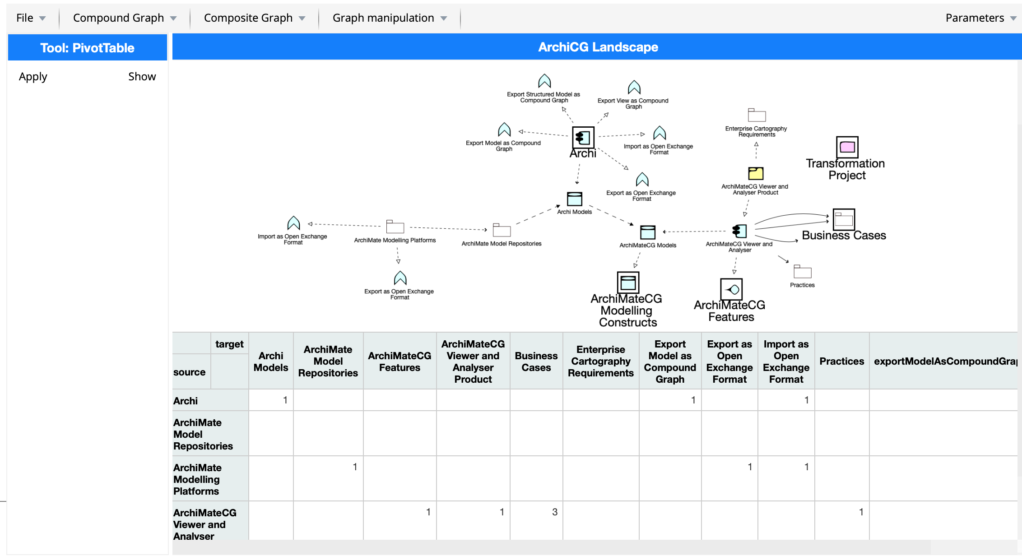Select the Archi Models data object icon
The height and width of the screenshot is (556, 1022).
pos(575,199)
